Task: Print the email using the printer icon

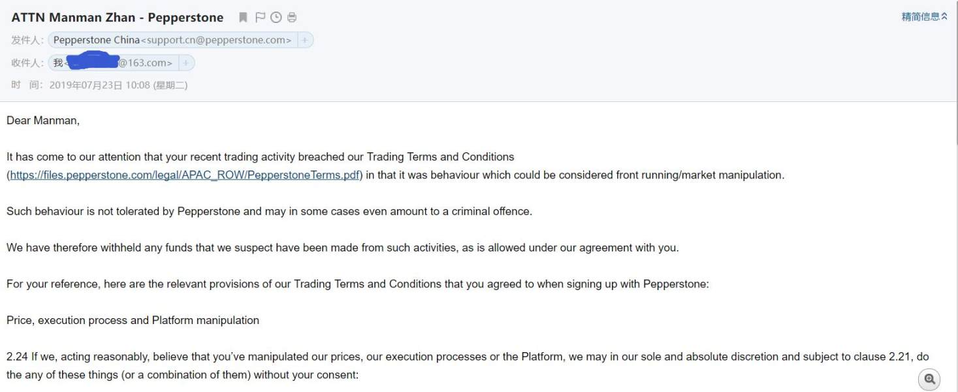Action: (x=292, y=18)
